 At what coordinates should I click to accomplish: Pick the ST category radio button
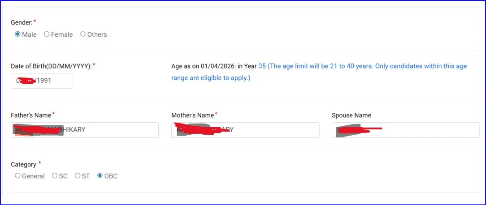pyautogui.click(x=78, y=176)
